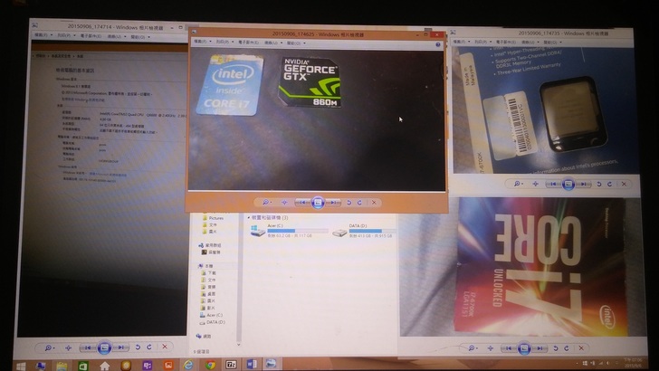Show previous photo in the 174735 viewer
This screenshot has width=659, height=371.
pos(553,184)
